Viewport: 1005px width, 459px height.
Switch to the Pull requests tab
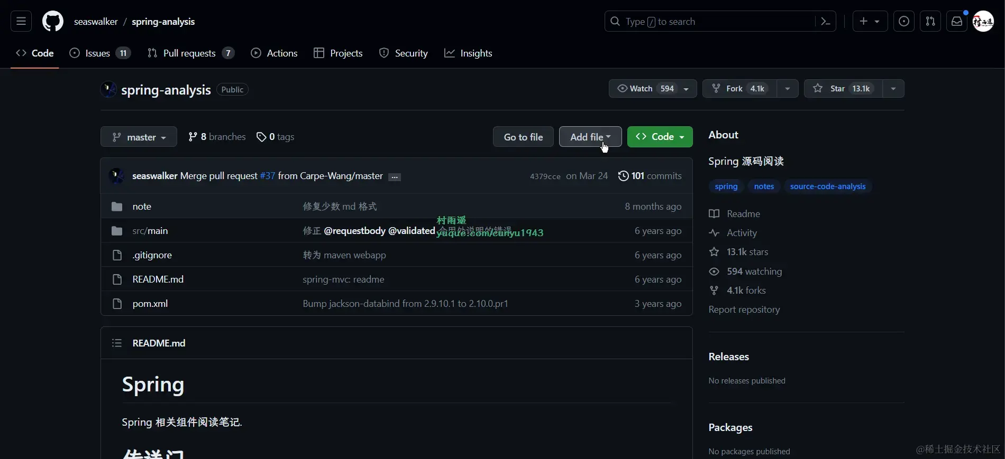[x=190, y=53]
